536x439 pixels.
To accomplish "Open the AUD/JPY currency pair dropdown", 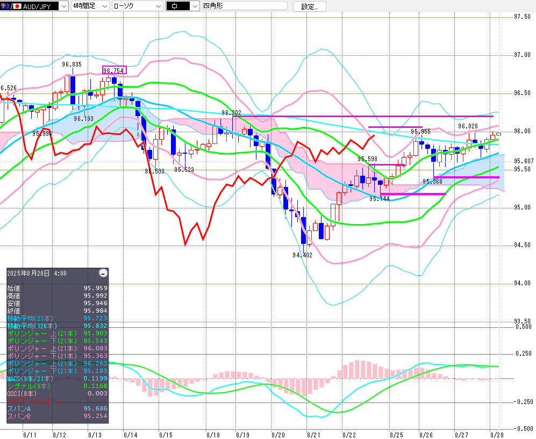I will point(64,6).
